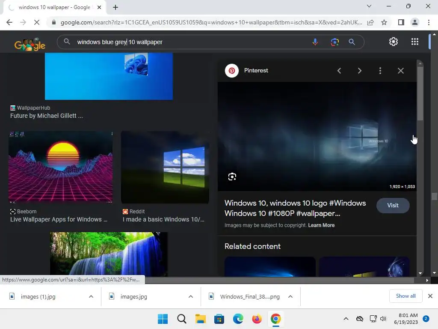Viewport: 438px width, 329px height.
Task: Open Google quick settings gear
Action: (394, 42)
